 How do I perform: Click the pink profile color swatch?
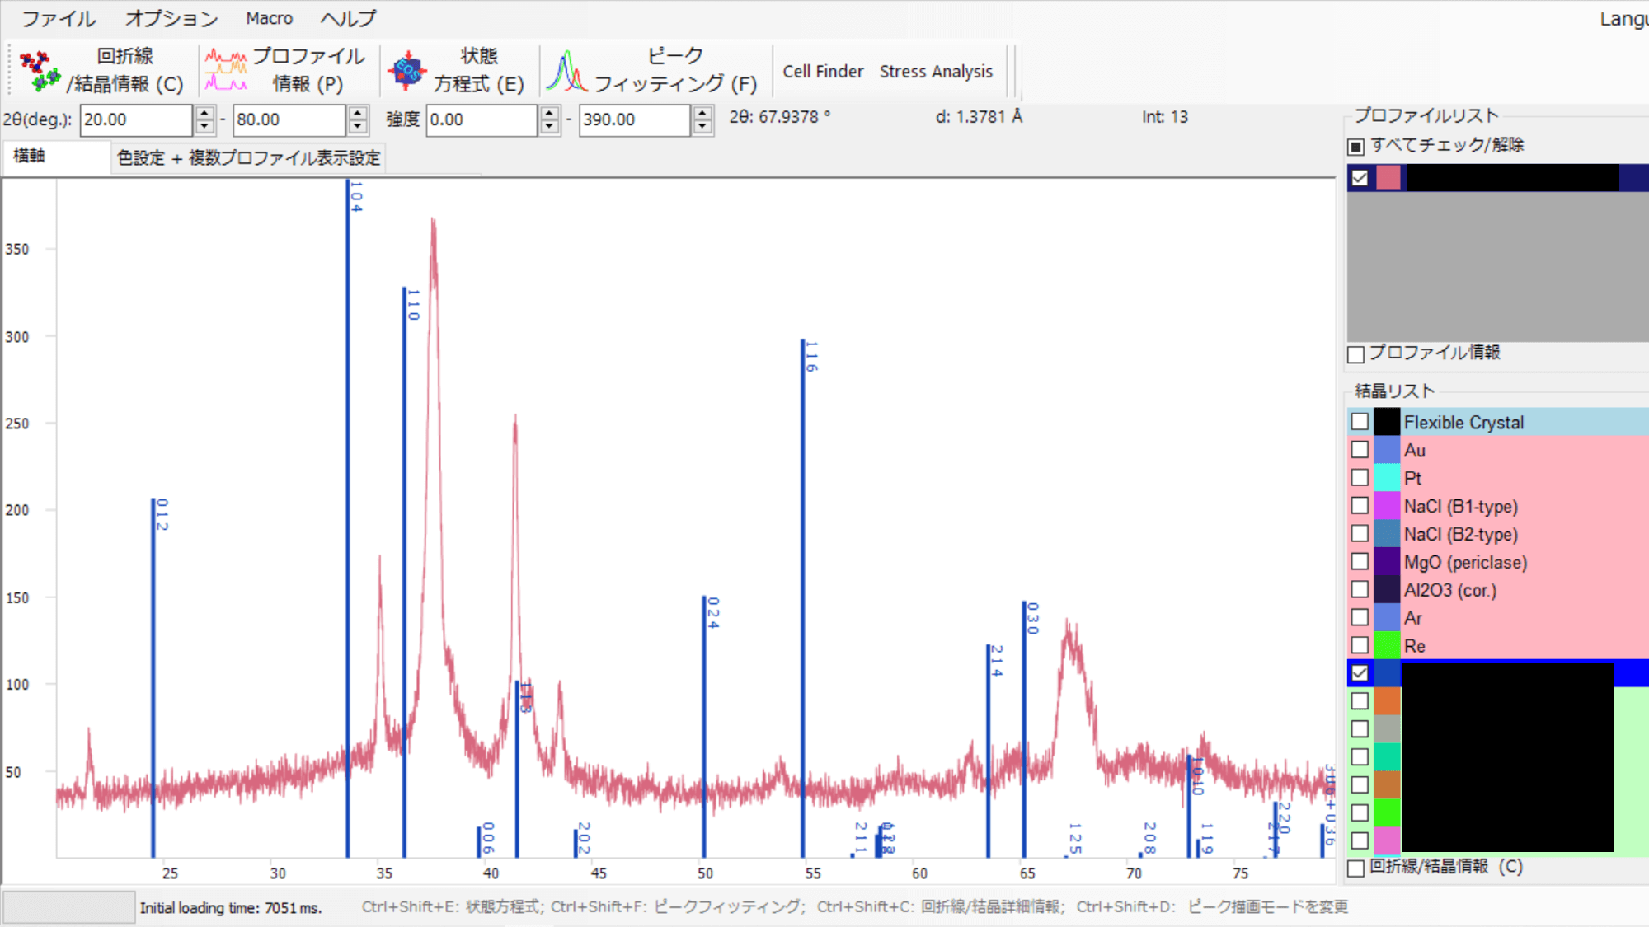pyautogui.click(x=1388, y=177)
